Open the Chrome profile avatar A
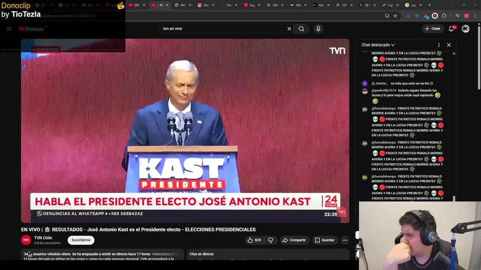 [x=466, y=16]
